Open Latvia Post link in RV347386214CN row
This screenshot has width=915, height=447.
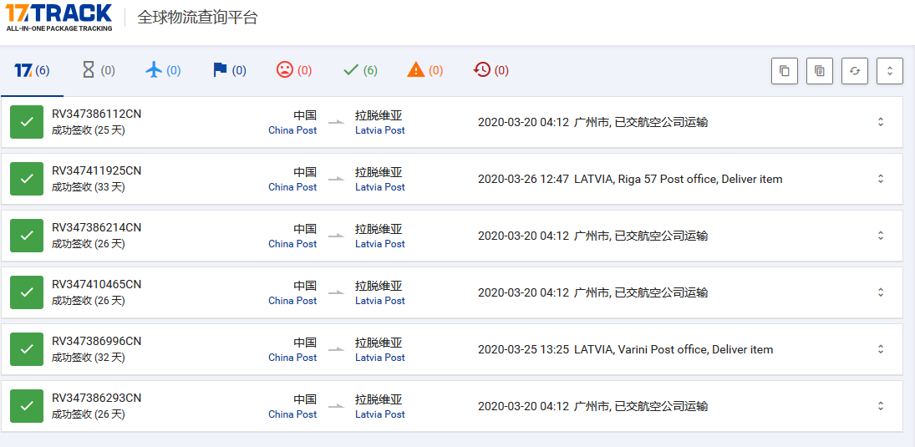coord(379,244)
